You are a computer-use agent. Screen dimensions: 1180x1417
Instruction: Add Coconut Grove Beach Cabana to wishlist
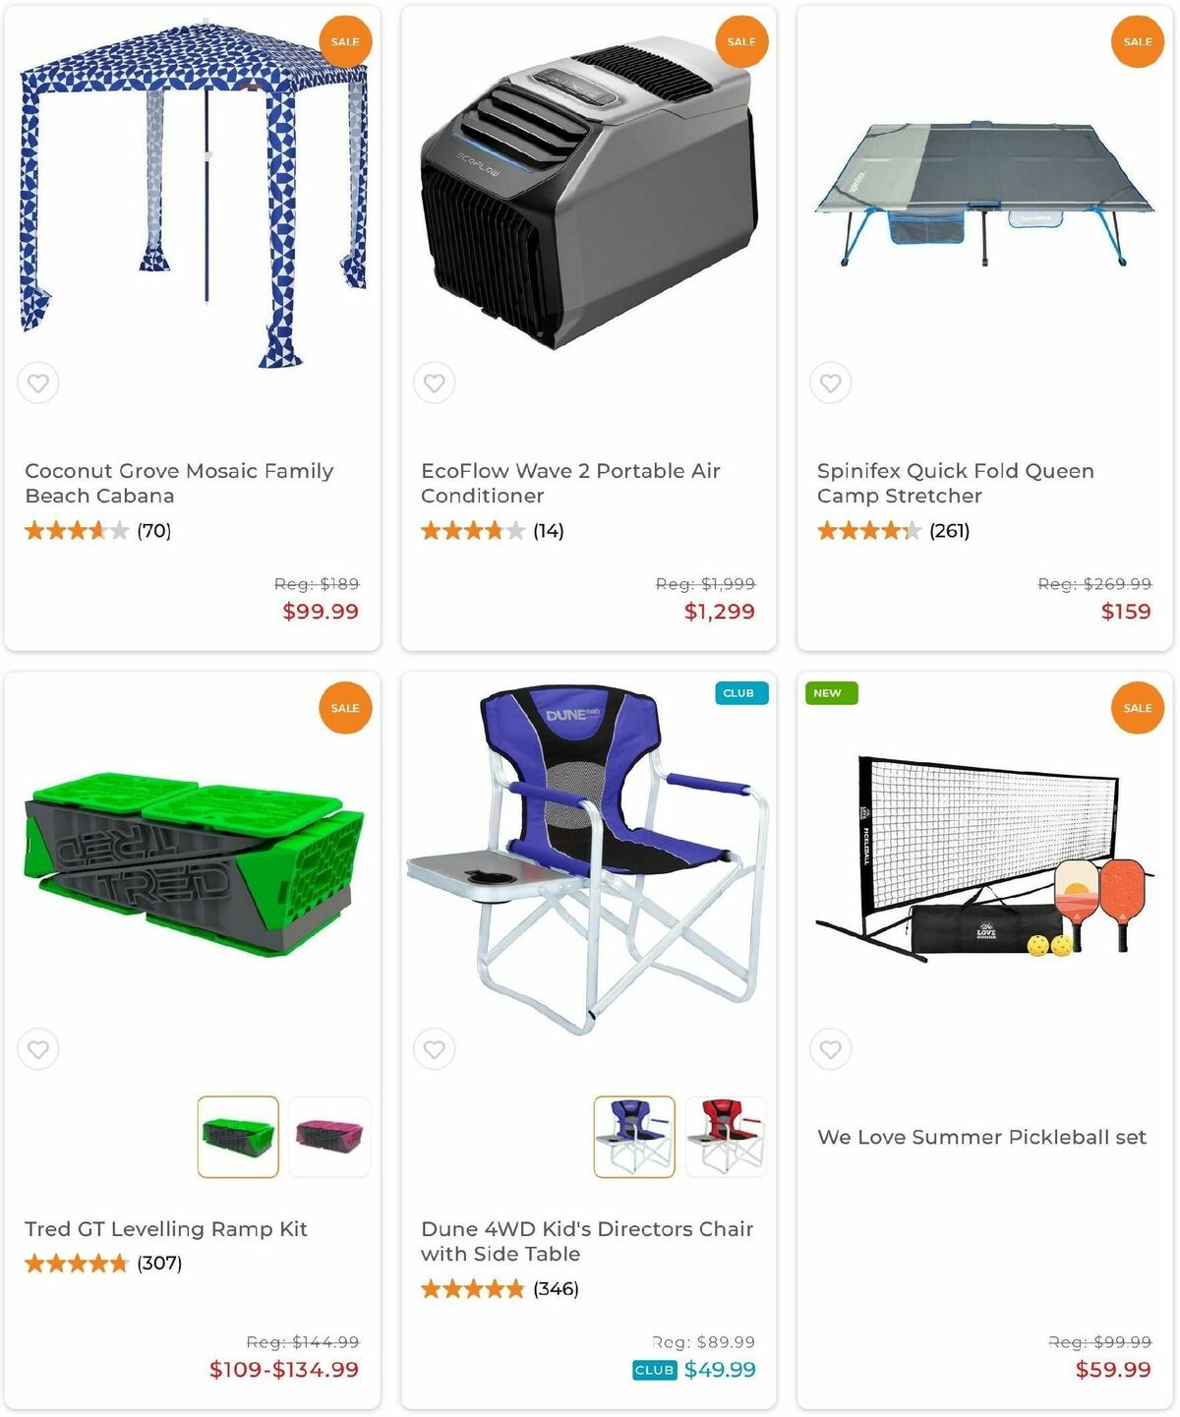38,383
